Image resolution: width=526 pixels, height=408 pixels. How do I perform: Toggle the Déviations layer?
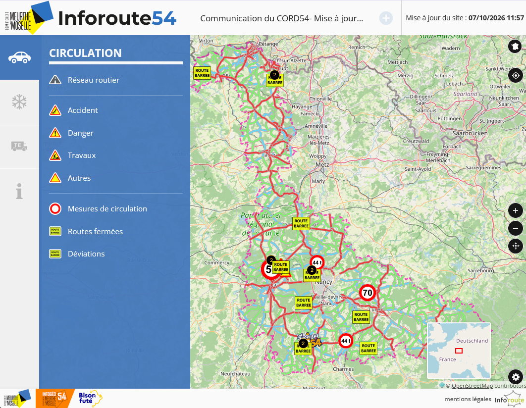click(x=77, y=254)
